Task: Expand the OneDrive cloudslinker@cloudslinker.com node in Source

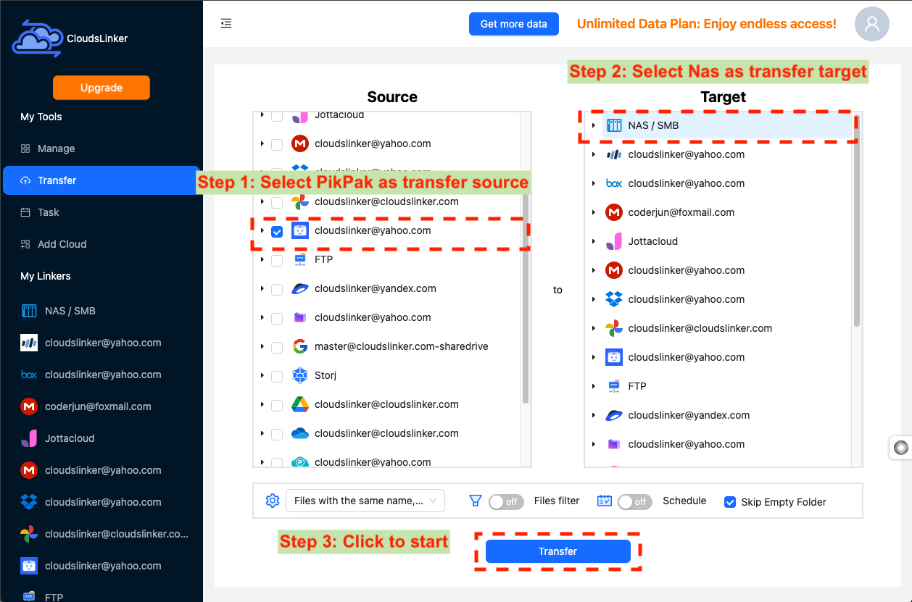Action: 262,433
